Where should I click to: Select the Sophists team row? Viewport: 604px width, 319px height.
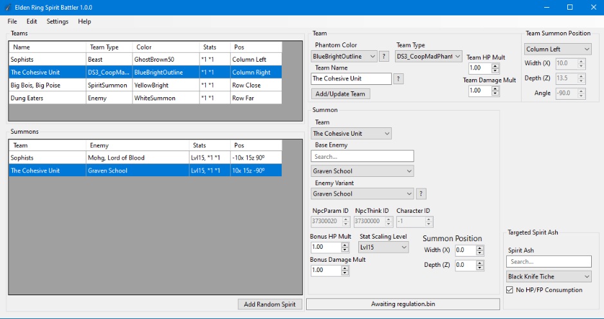tap(145, 59)
